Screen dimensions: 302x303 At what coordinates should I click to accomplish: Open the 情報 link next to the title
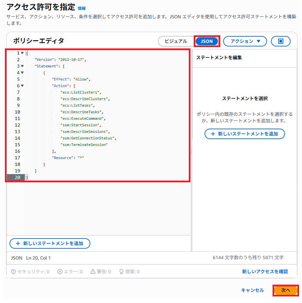(x=81, y=8)
